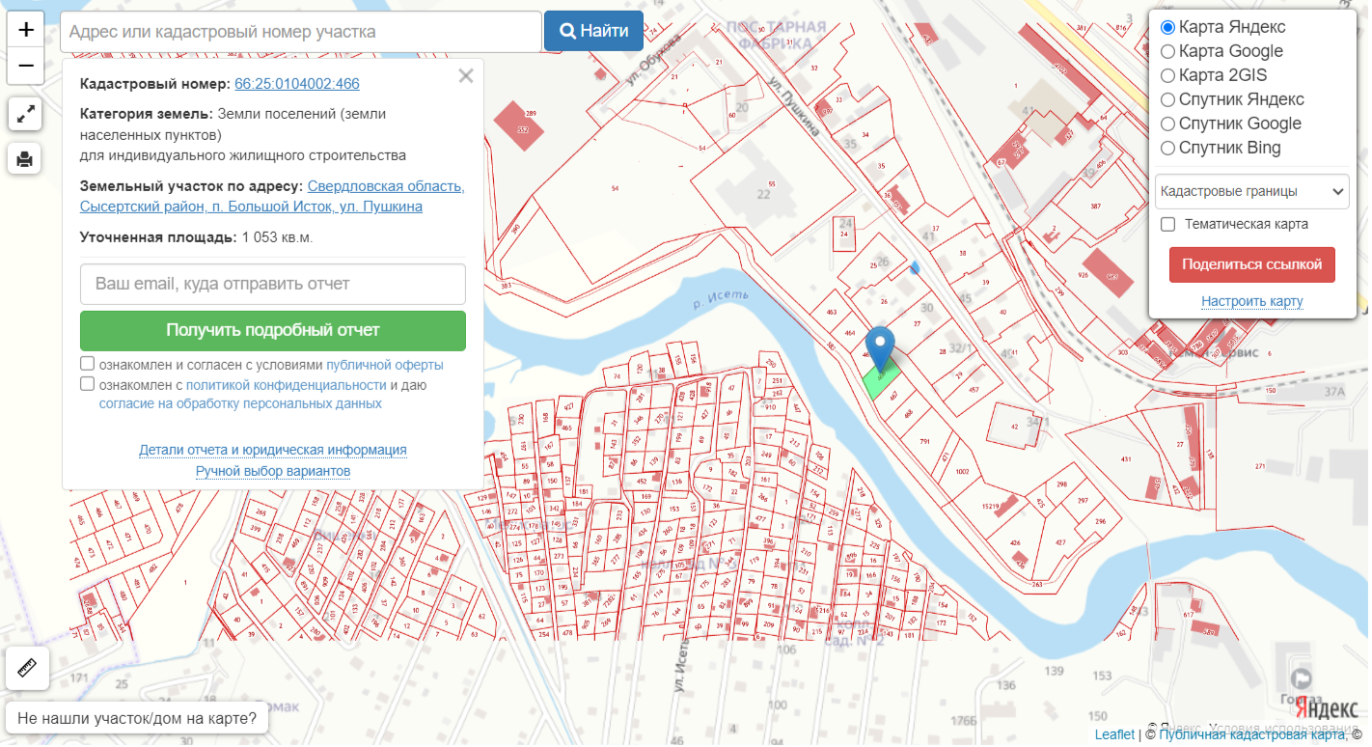1372x747 pixels.
Task: Close the parcel info panel
Action: click(x=466, y=76)
